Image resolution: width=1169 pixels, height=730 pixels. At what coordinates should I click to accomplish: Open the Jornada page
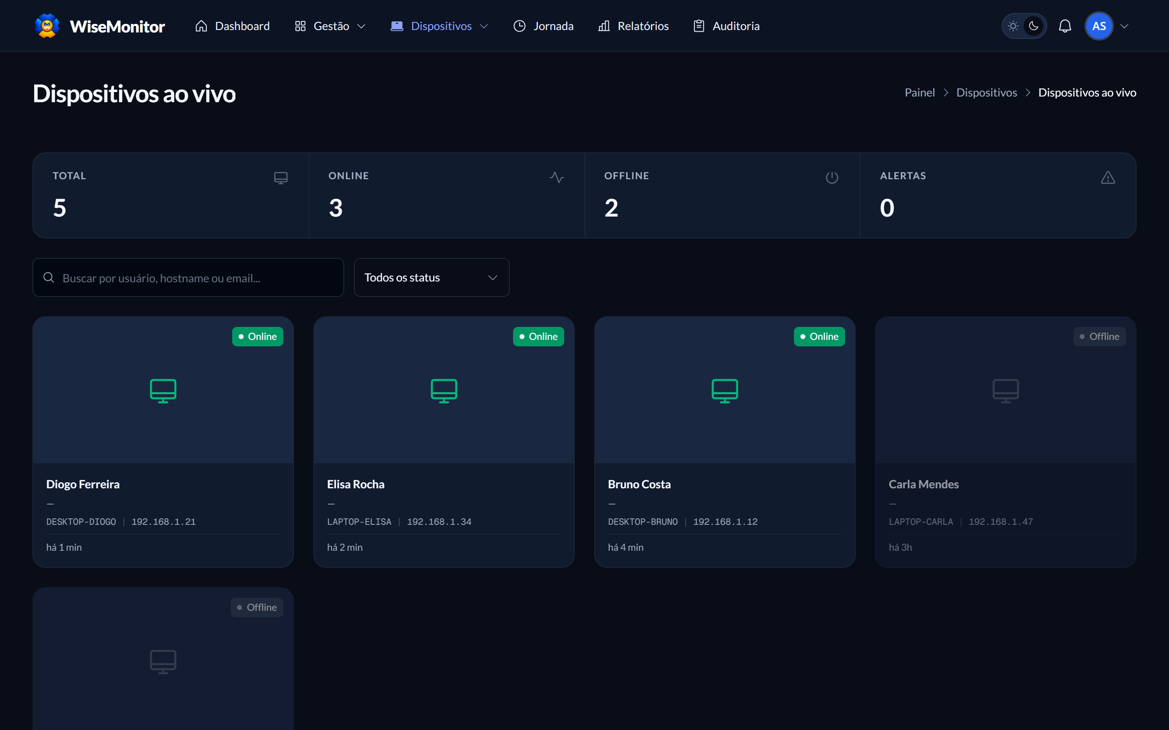[544, 26]
